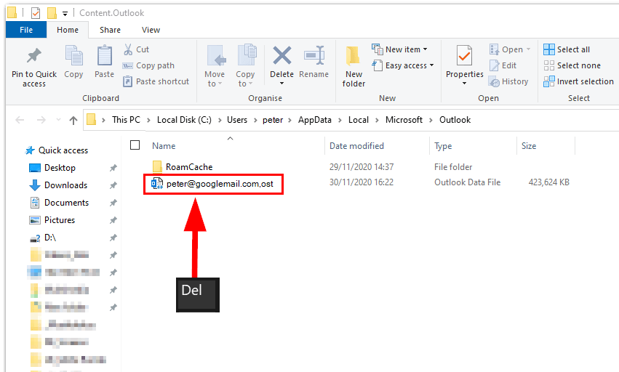Screen dimensions: 619x372
Task: Switch to the Share ribbon tab
Action: 111,30
